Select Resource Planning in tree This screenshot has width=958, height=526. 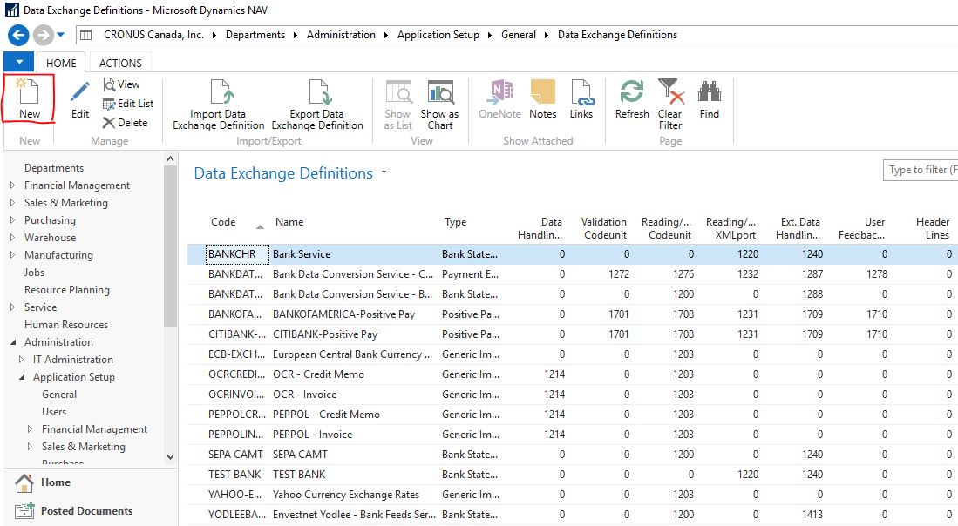(67, 290)
